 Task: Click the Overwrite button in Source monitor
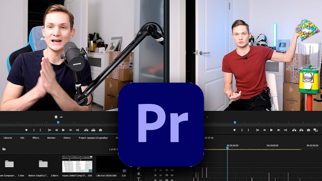tap(93, 130)
